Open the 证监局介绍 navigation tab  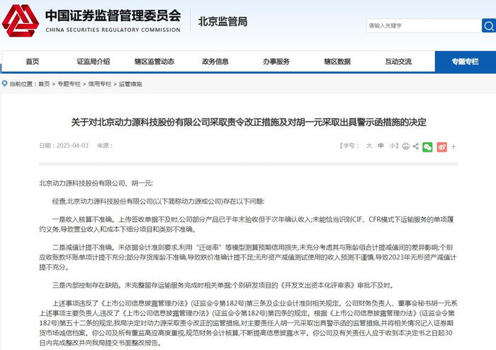94,62
